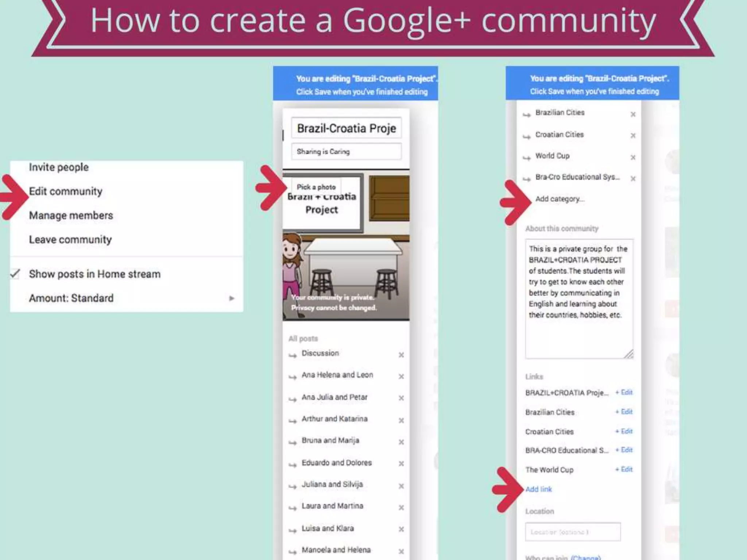Viewport: 747px width, 560px height.
Task: Remove the Croatian Cities category with X
Action: point(633,136)
